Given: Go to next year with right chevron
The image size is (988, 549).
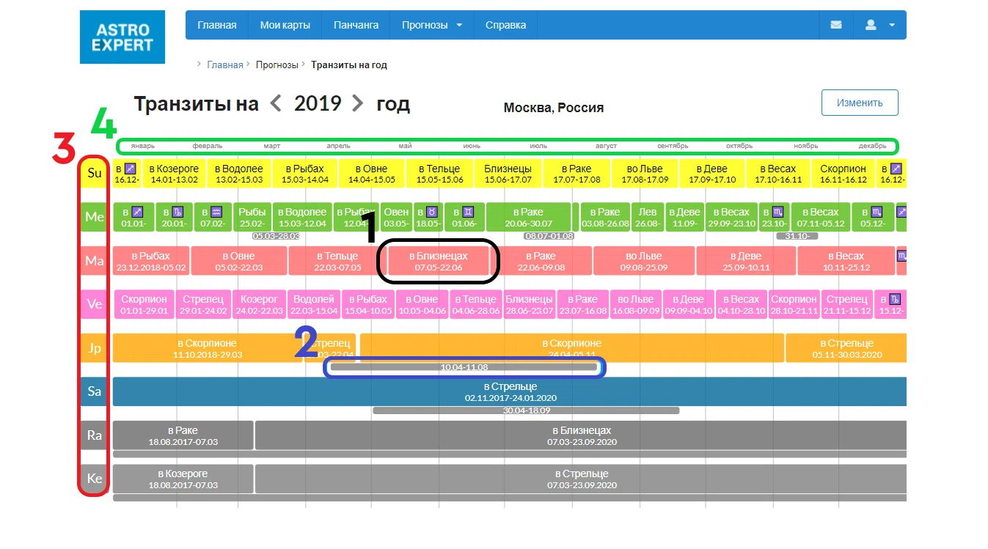Looking at the screenshot, I should [358, 104].
